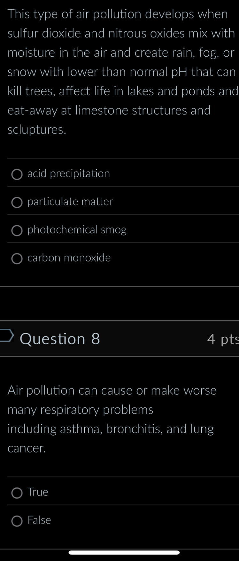Screen dimensions: 239x561
Task: Tap the "False" answer label text
Action: point(39,520)
